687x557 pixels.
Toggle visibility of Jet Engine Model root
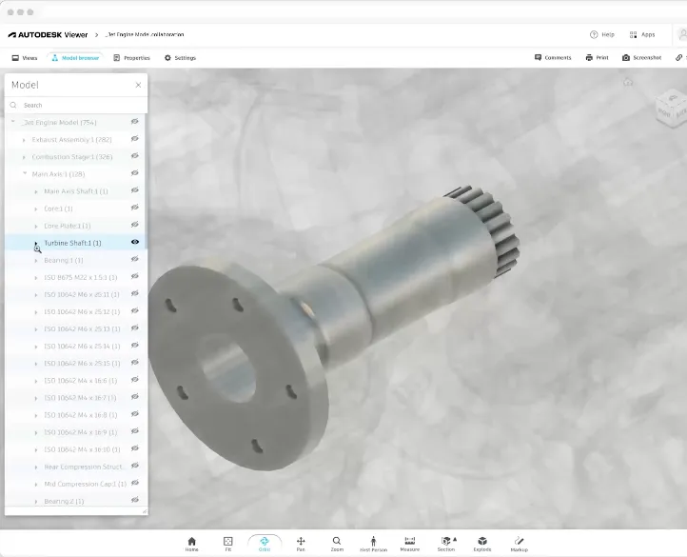coord(135,122)
